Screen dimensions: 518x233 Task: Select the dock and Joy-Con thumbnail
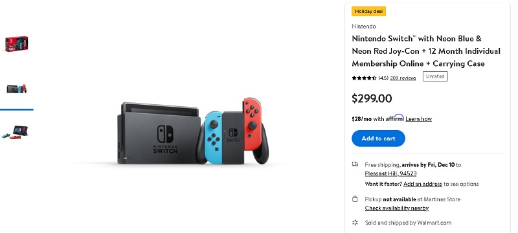pyautogui.click(x=17, y=89)
